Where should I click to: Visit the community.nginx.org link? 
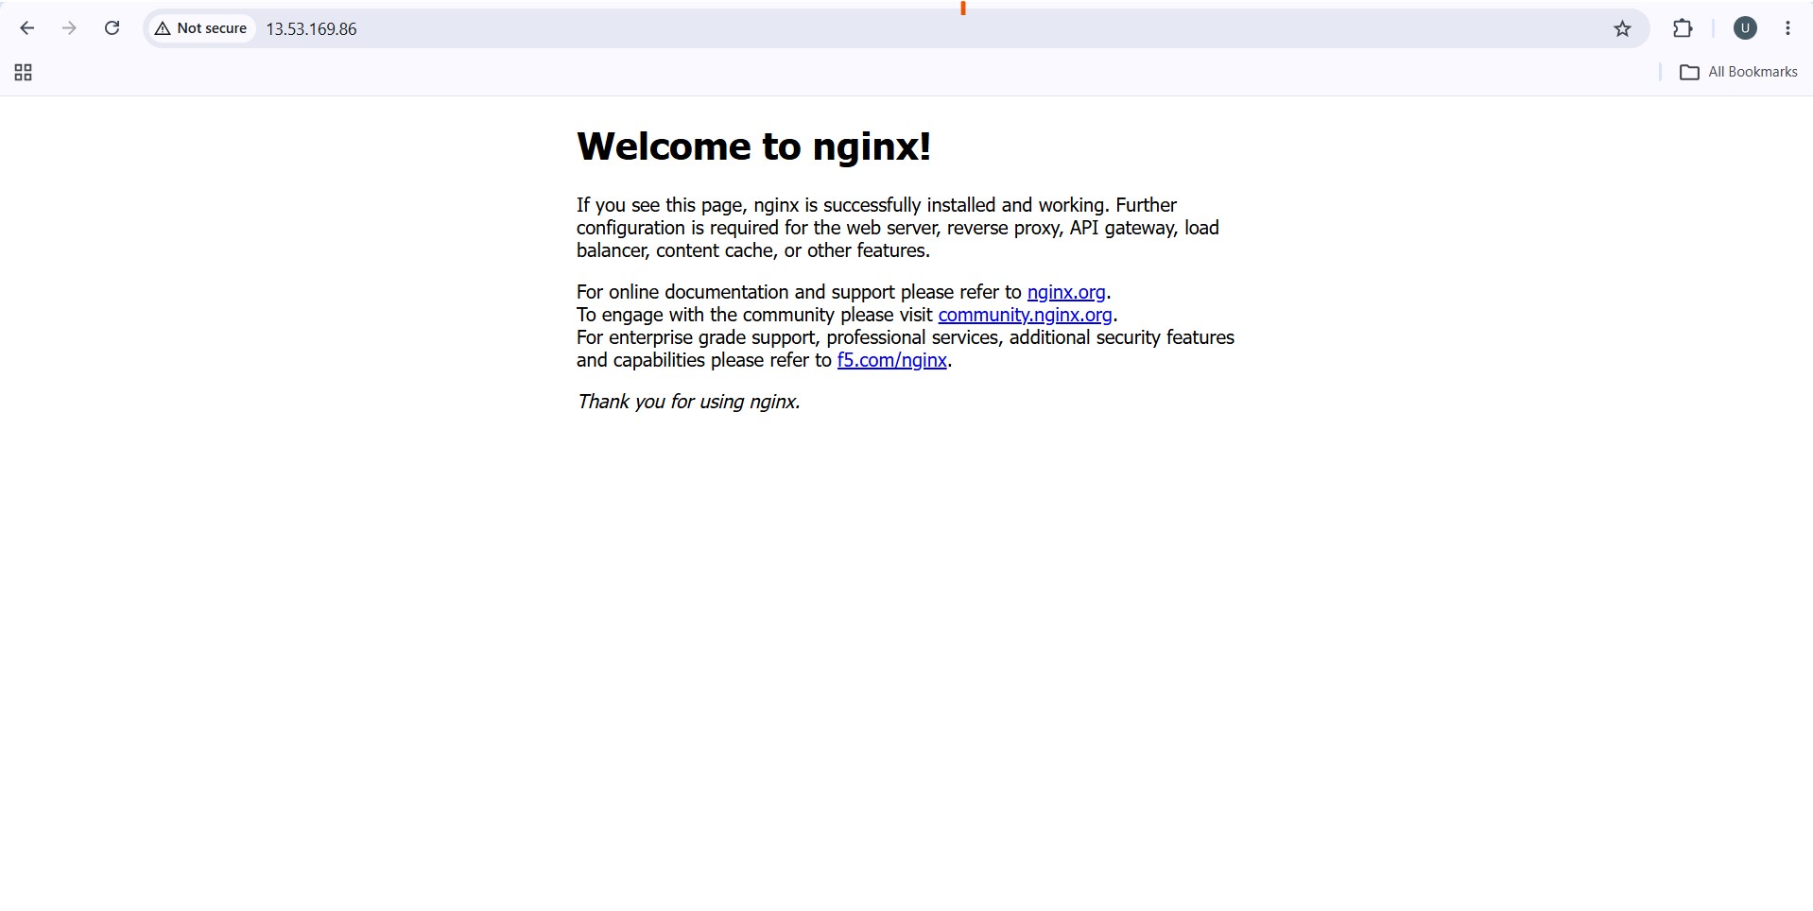point(1025,315)
